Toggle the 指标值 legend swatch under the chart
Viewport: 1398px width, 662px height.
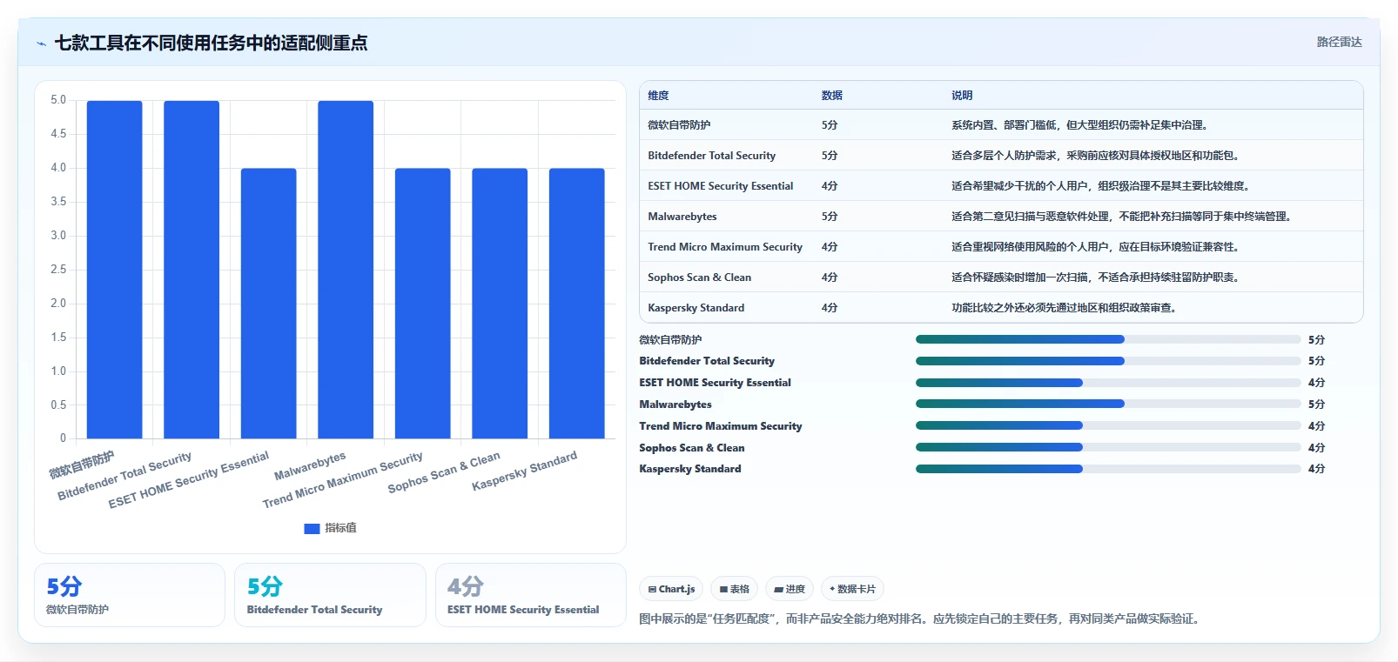[x=312, y=528]
